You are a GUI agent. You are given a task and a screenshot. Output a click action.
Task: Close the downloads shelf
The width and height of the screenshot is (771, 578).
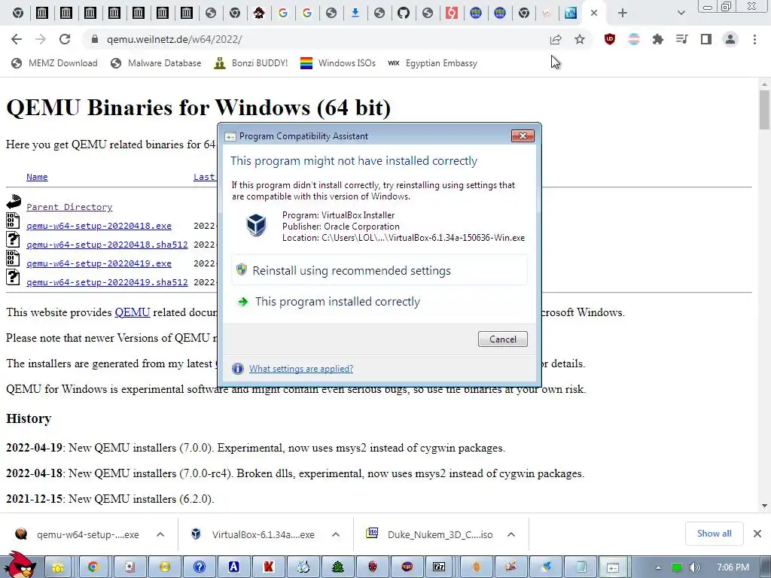click(x=757, y=534)
